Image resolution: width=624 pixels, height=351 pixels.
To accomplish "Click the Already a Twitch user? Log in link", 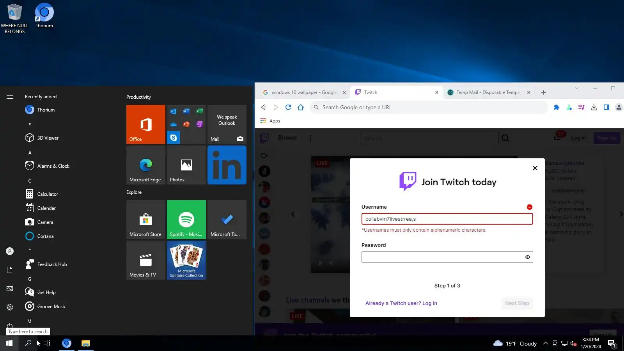I will 401,303.
